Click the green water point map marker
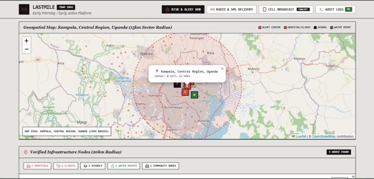374x179 pixels. (194, 95)
